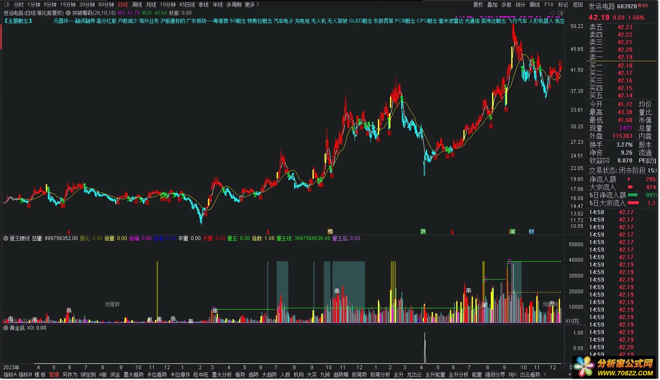Expand more indicator tabs arrow at bottom
Screen dimensions: 660x380
pyautogui.click(x=545, y=375)
